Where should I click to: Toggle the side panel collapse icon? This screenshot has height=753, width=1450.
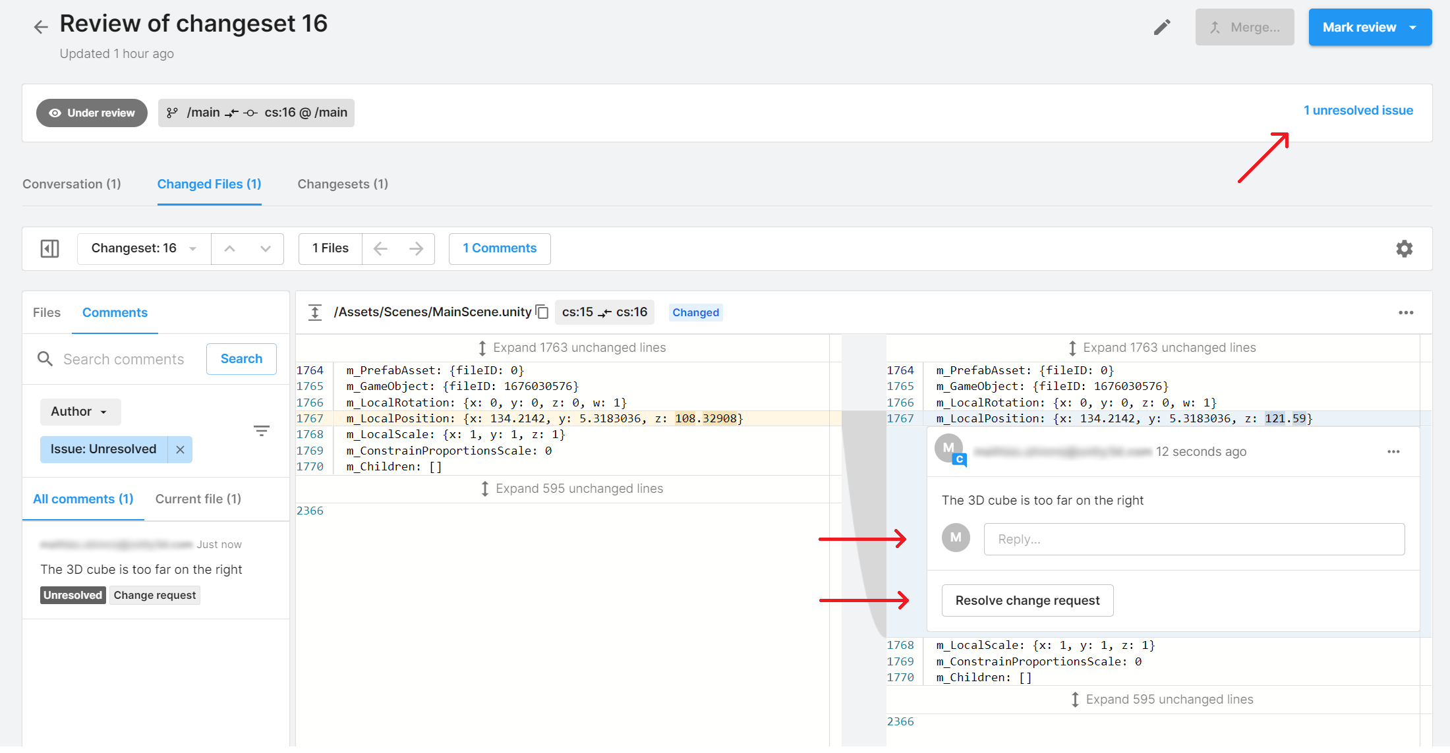click(x=49, y=248)
